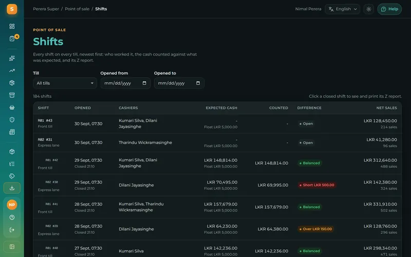
Task: Open the clipboard tasks icon with badge
Action: tap(12, 39)
